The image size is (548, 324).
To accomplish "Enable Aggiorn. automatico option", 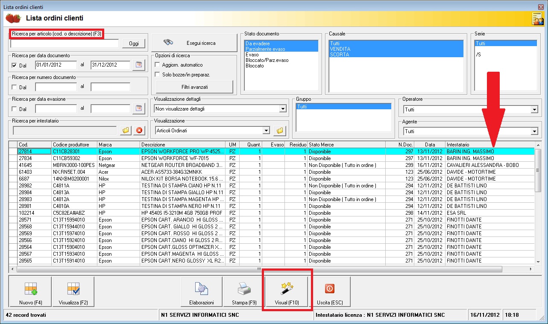I will (157, 65).
